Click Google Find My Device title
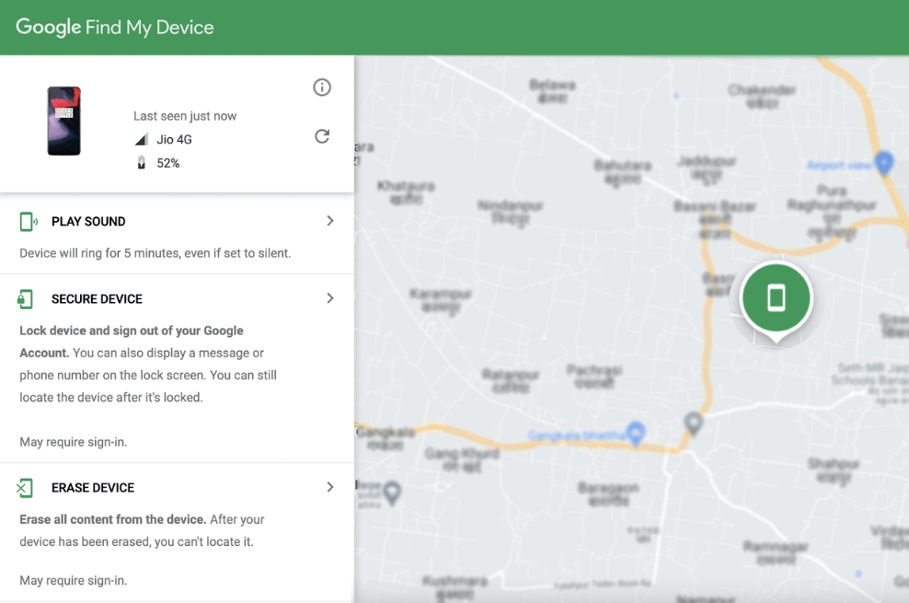 [x=115, y=28]
